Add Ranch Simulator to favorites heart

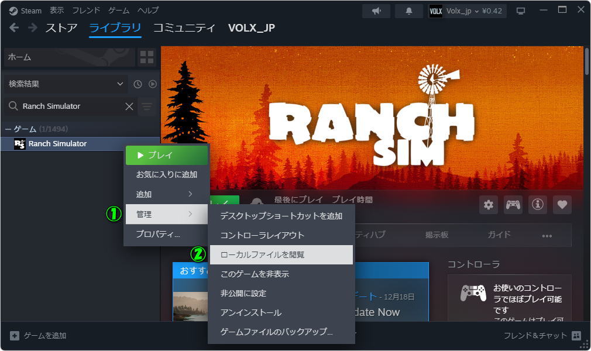[562, 205]
